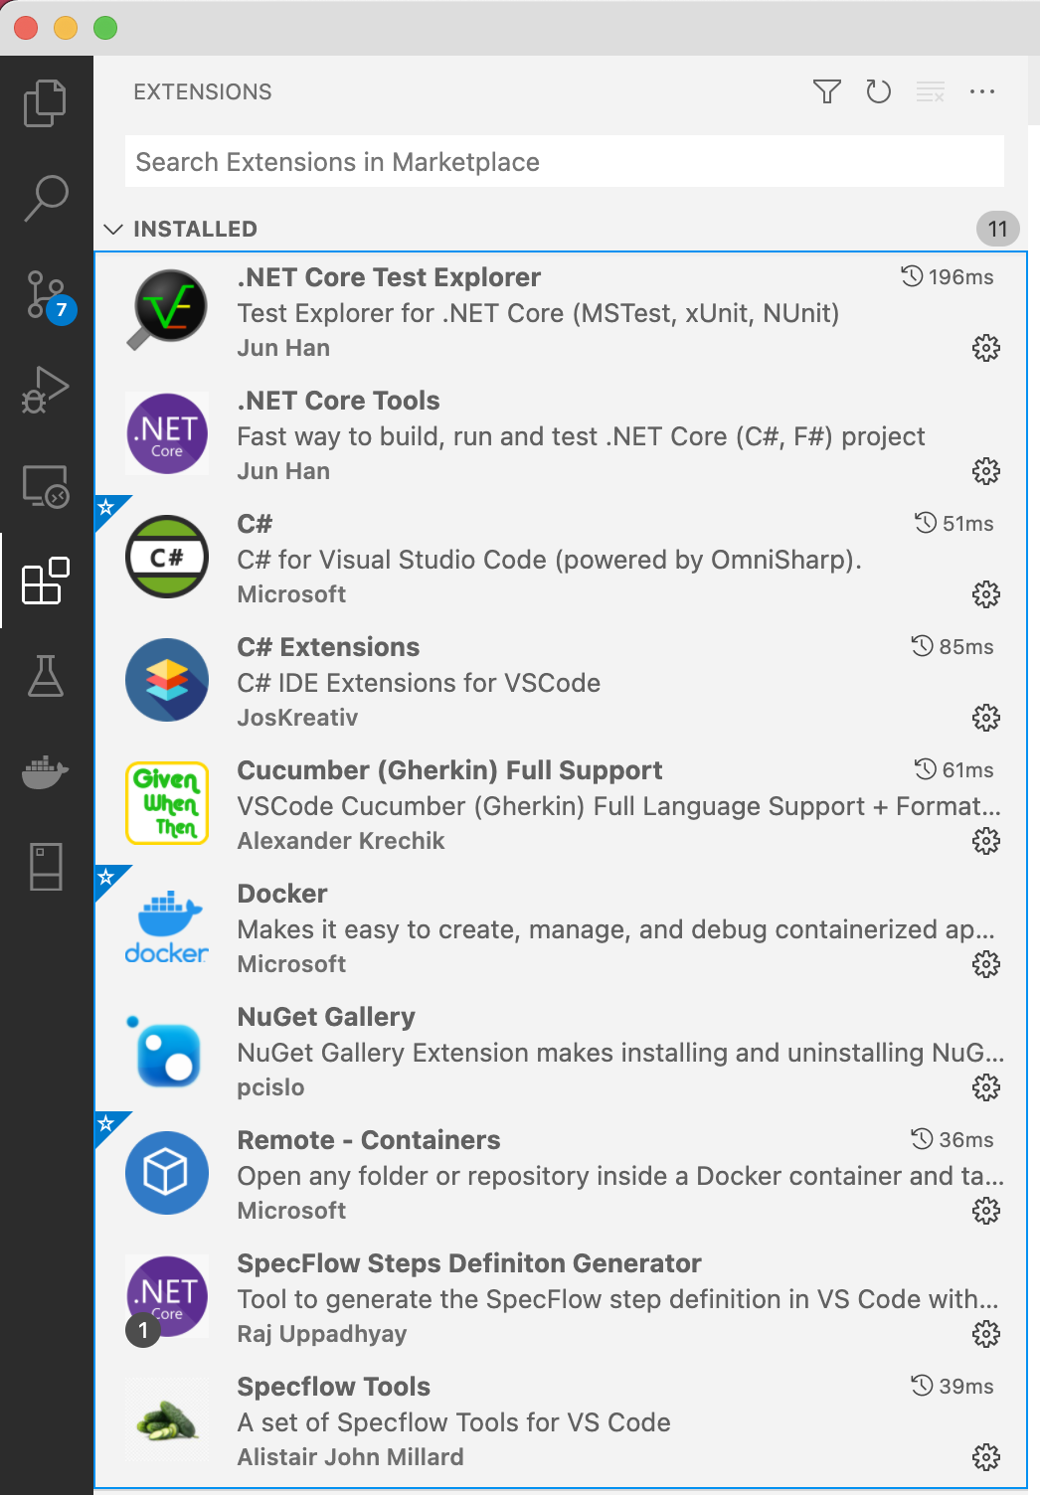Filter the installed extensions with the funnel icon
Image resolution: width=1040 pixels, height=1495 pixels.
pos(826,91)
